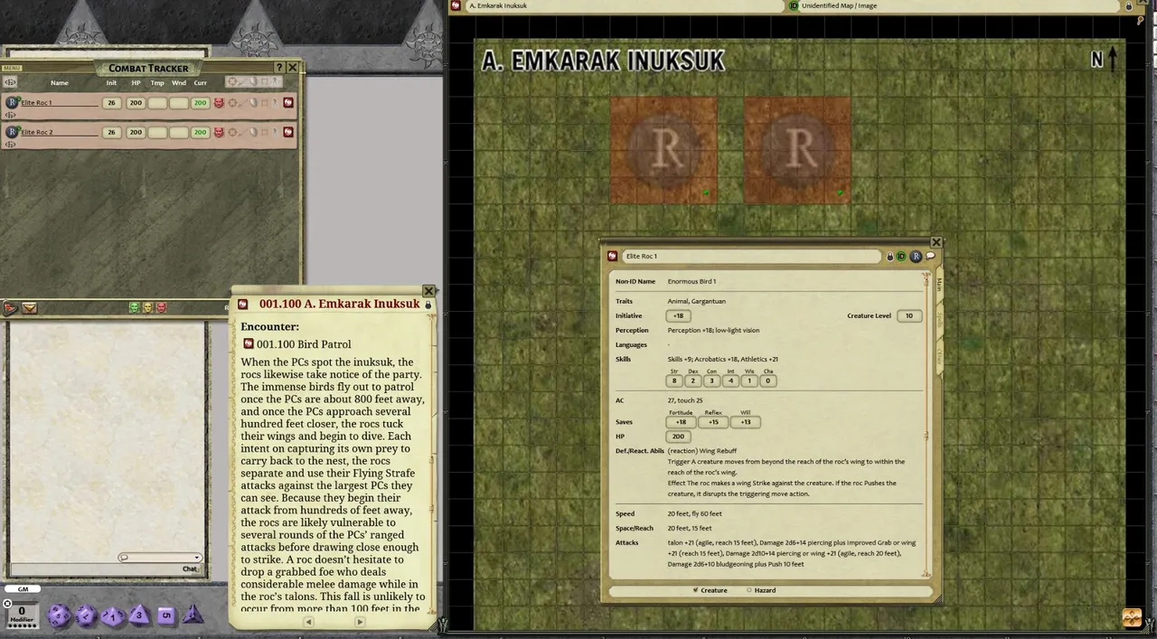The image size is (1157, 639).
Task: Select red hostile face icon above chat
Action: click(x=161, y=307)
